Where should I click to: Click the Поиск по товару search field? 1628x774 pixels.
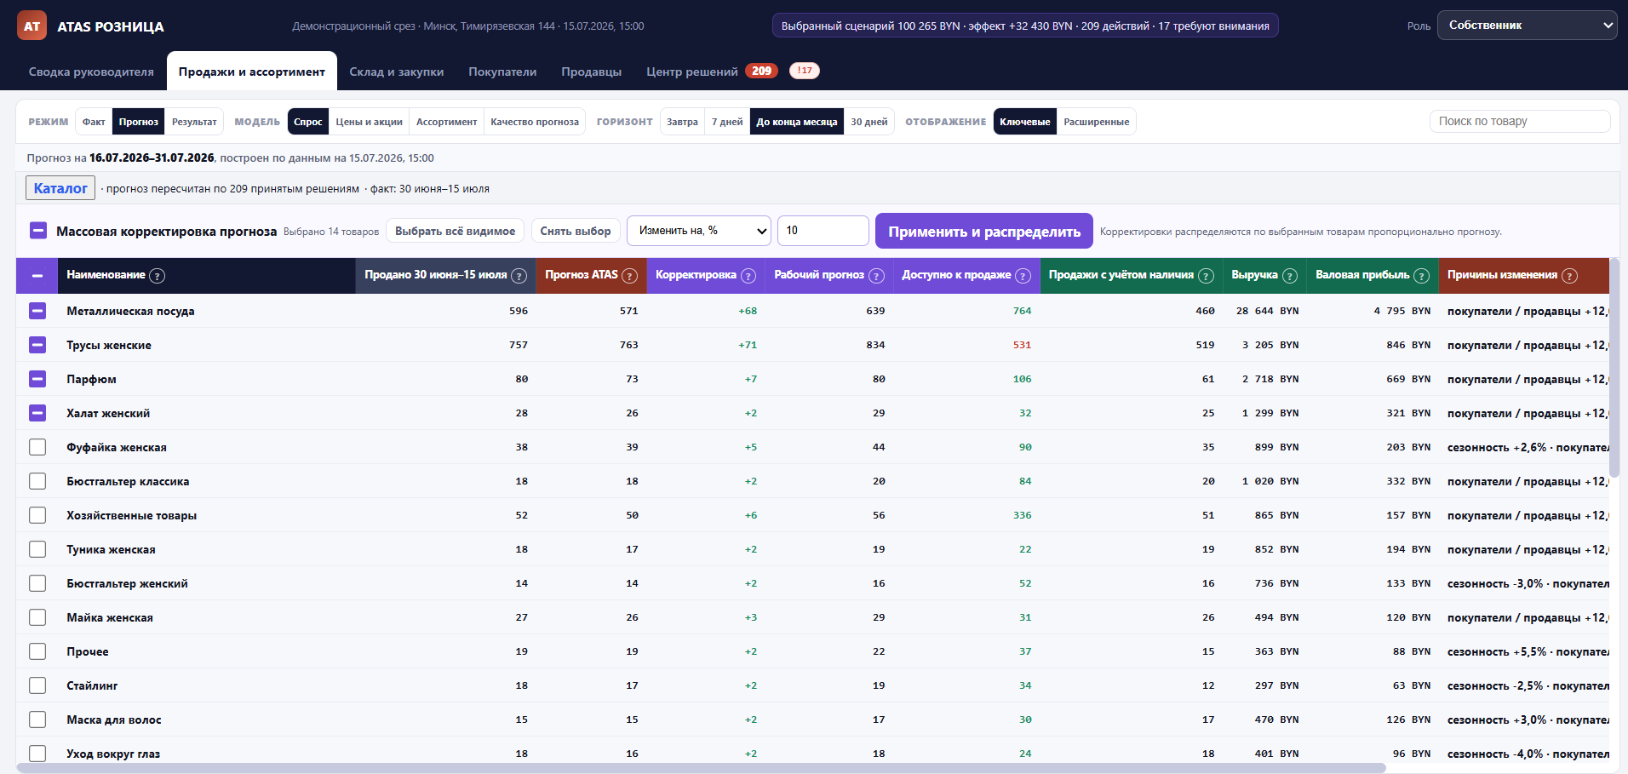1520,122
